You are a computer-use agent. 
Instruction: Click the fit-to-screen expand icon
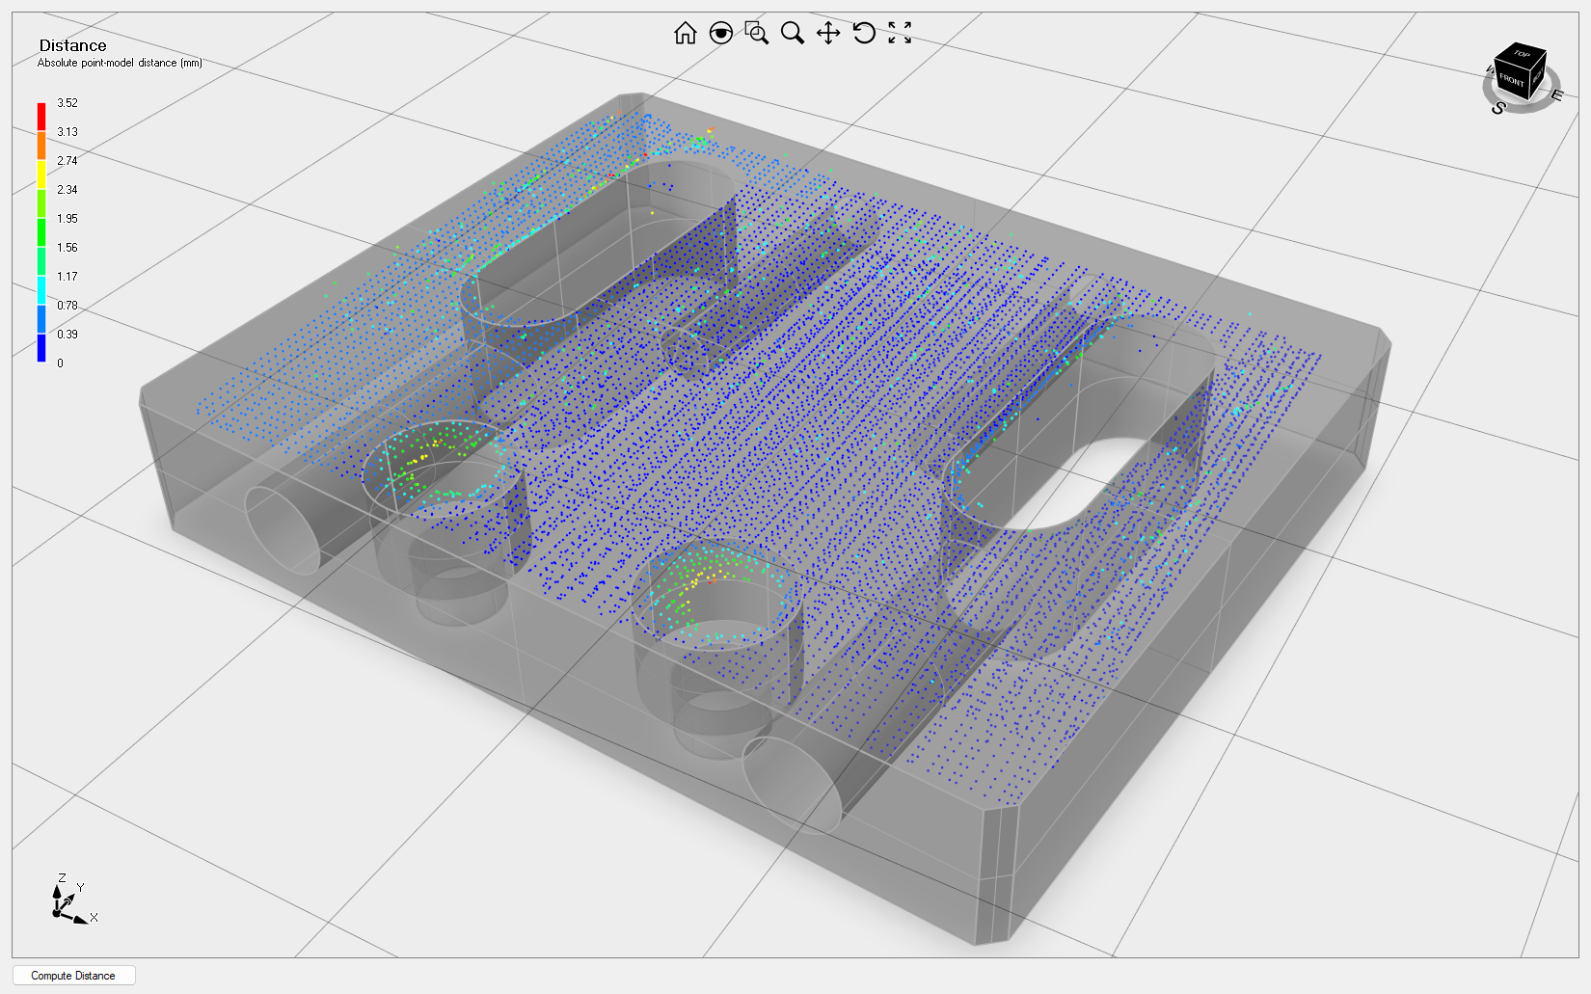(x=899, y=33)
